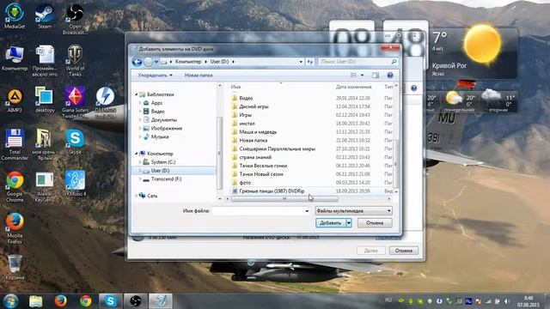550x309 pixels.
Task: Click the Поиск: User (D:) search field
Action: 357,62
